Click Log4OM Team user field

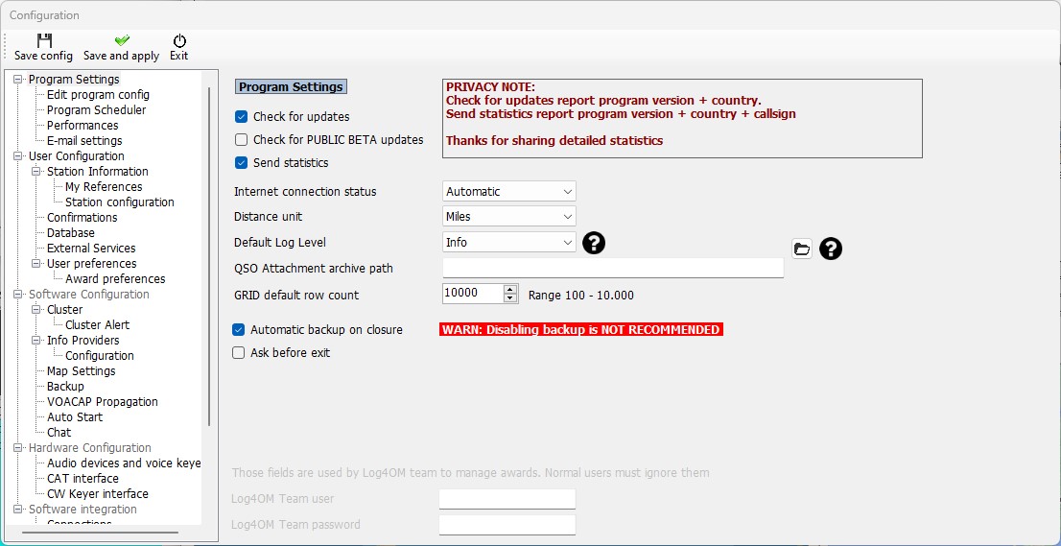coord(507,499)
